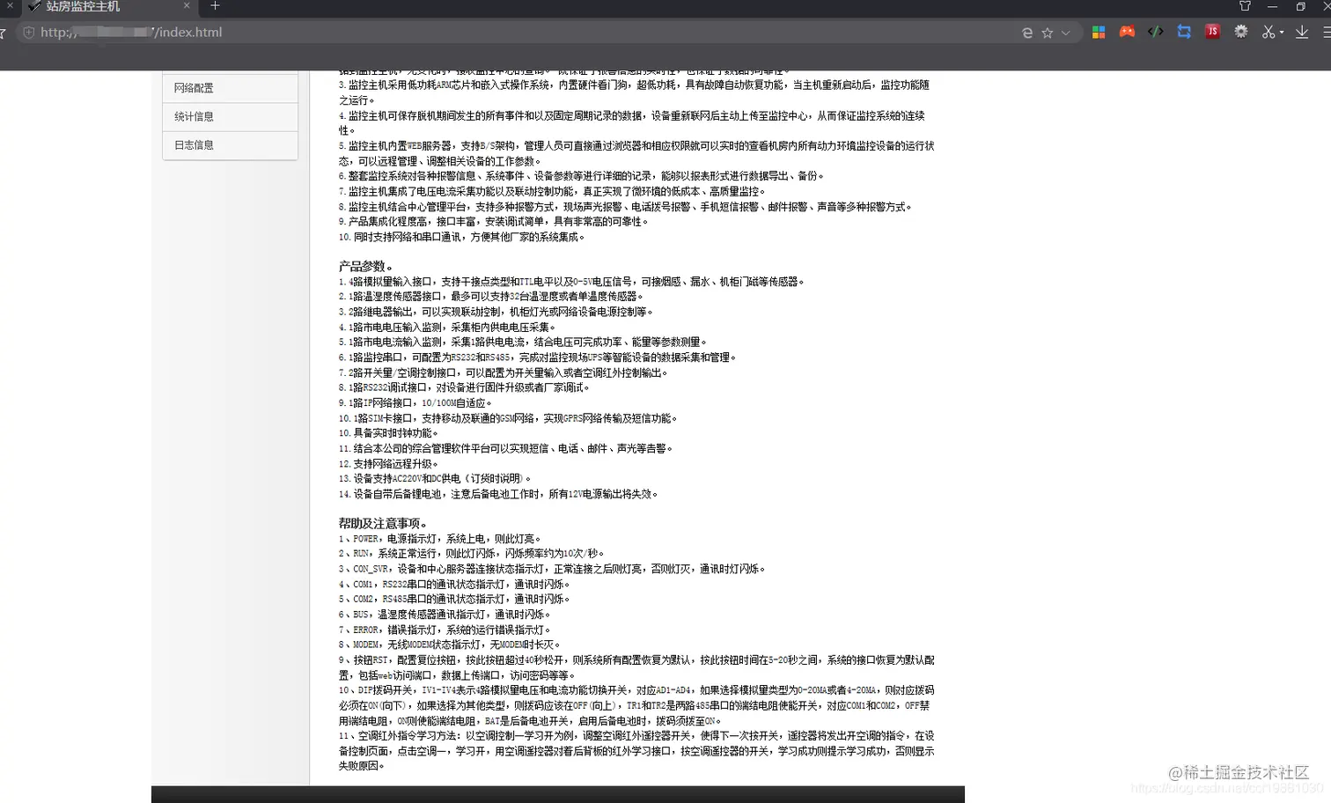This screenshot has width=1331, height=803.
Task: Click the MODEM 无线MODEM状态指示灯 line
Action: (449, 645)
